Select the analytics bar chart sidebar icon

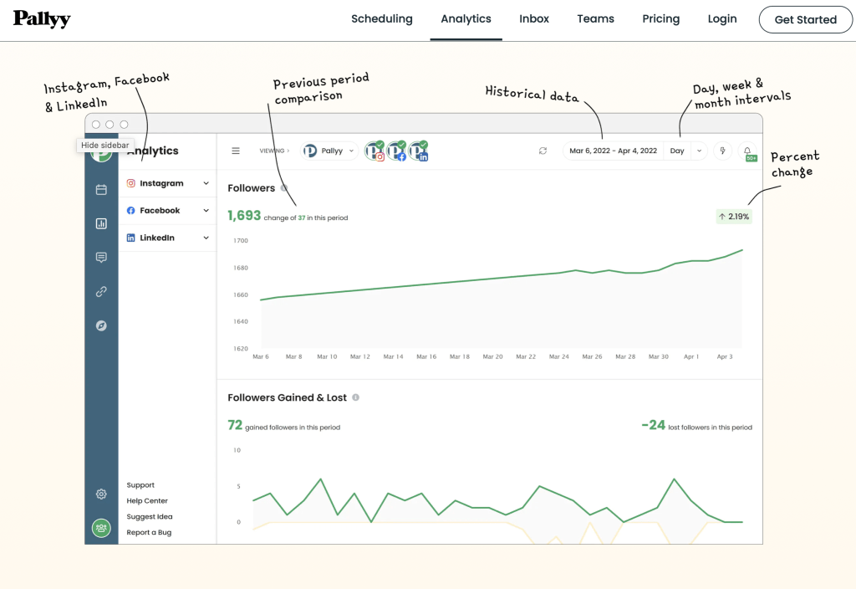pyautogui.click(x=101, y=223)
